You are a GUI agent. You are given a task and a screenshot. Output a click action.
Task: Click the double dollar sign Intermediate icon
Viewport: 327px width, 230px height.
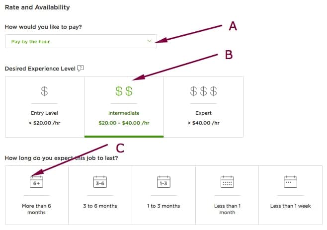124,91
